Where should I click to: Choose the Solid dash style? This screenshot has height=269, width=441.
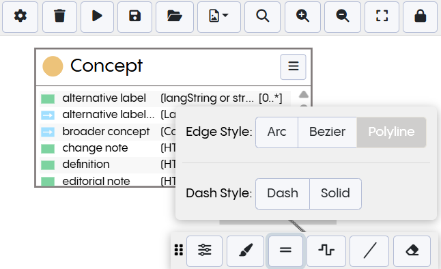[x=335, y=194]
